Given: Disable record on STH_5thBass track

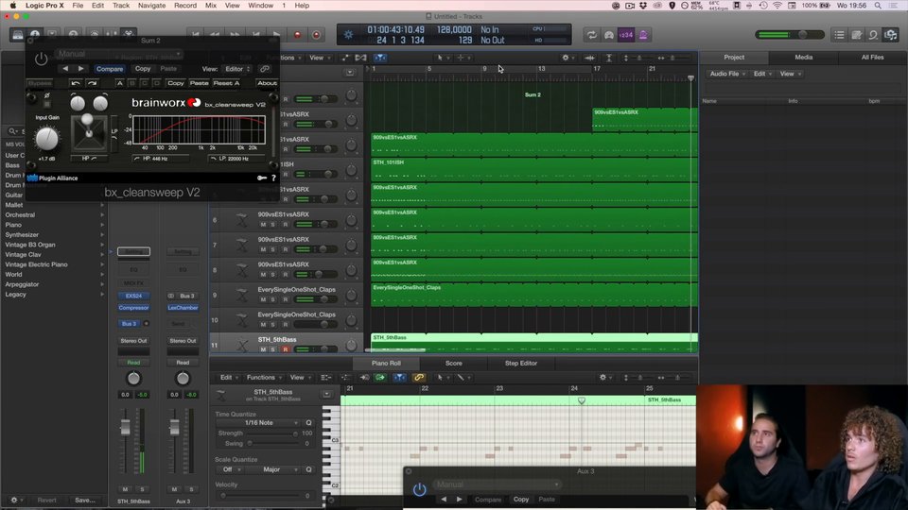Looking at the screenshot, I should (x=285, y=349).
